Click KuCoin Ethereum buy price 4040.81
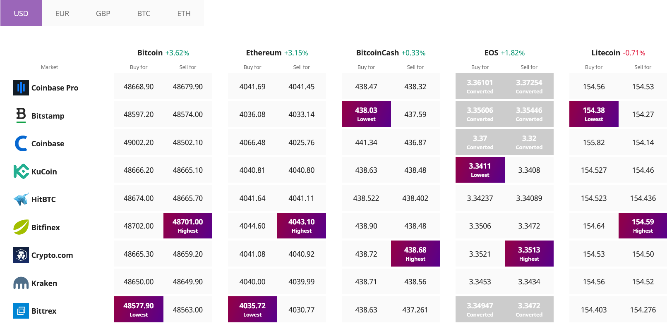 252,170
